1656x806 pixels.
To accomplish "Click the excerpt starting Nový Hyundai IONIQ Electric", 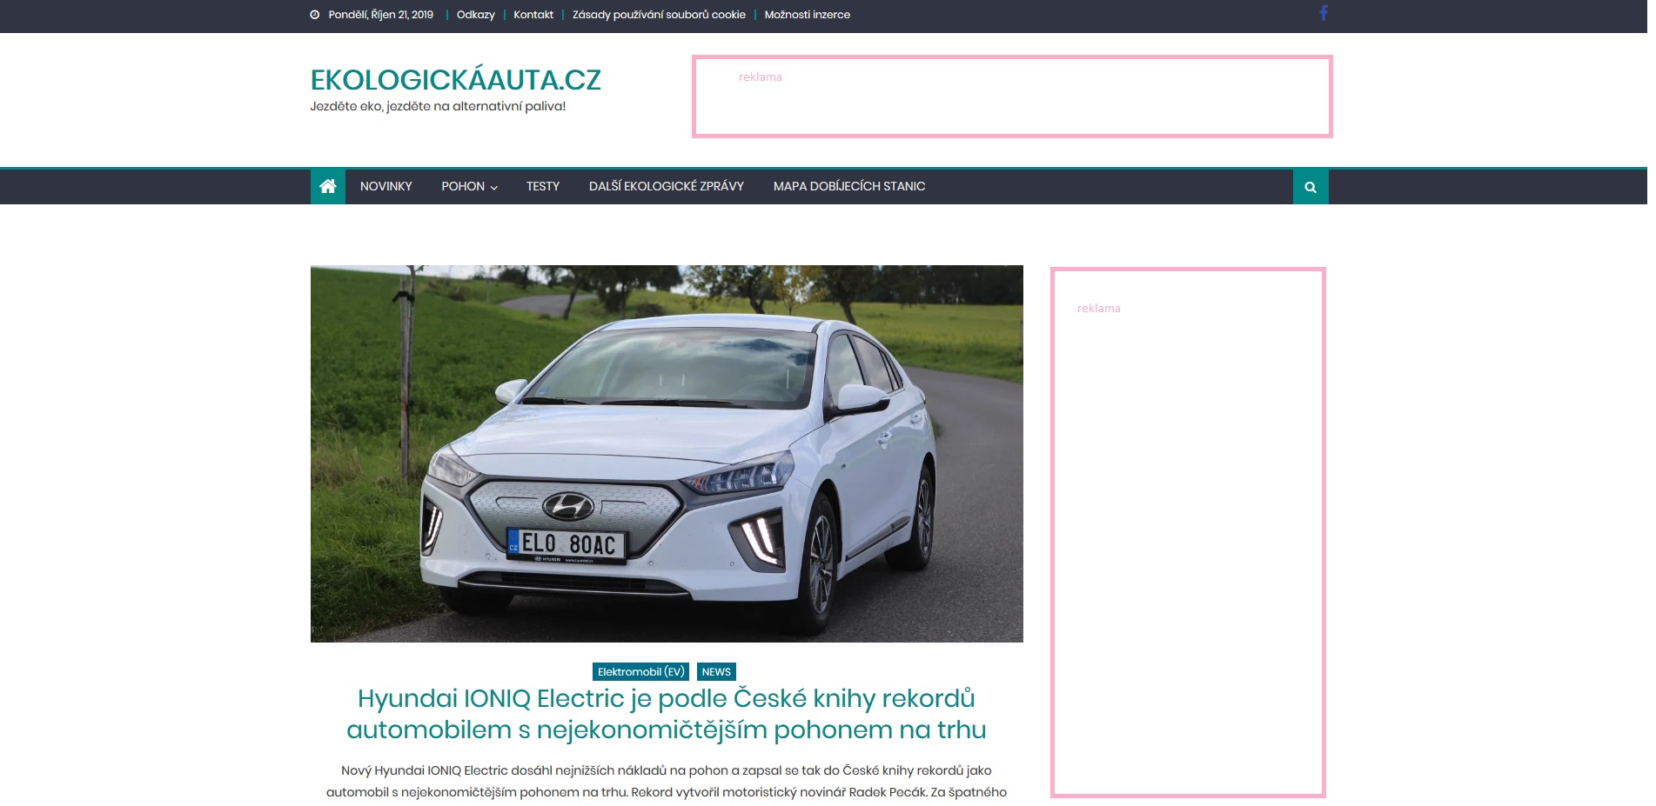I will (667, 781).
